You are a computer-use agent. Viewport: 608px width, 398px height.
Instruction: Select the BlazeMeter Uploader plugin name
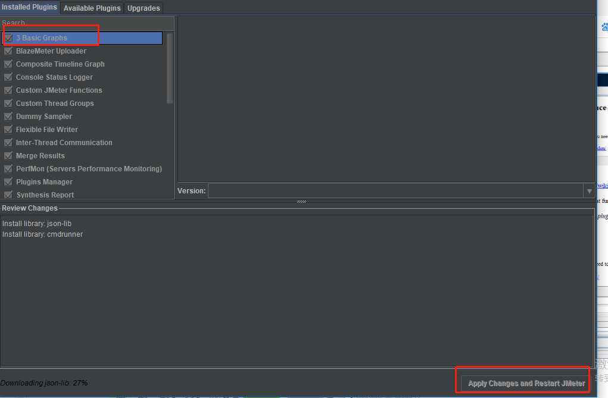(51, 51)
